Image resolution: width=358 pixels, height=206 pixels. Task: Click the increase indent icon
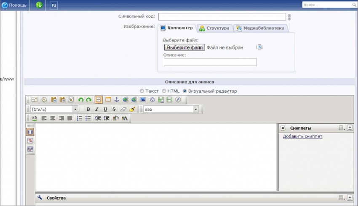(107, 118)
